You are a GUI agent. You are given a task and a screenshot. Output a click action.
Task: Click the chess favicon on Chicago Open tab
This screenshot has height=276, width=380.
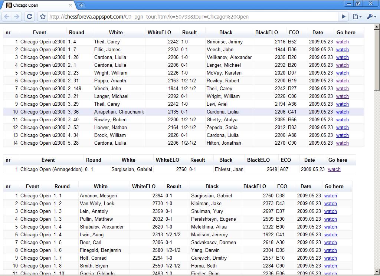[x=9, y=5]
